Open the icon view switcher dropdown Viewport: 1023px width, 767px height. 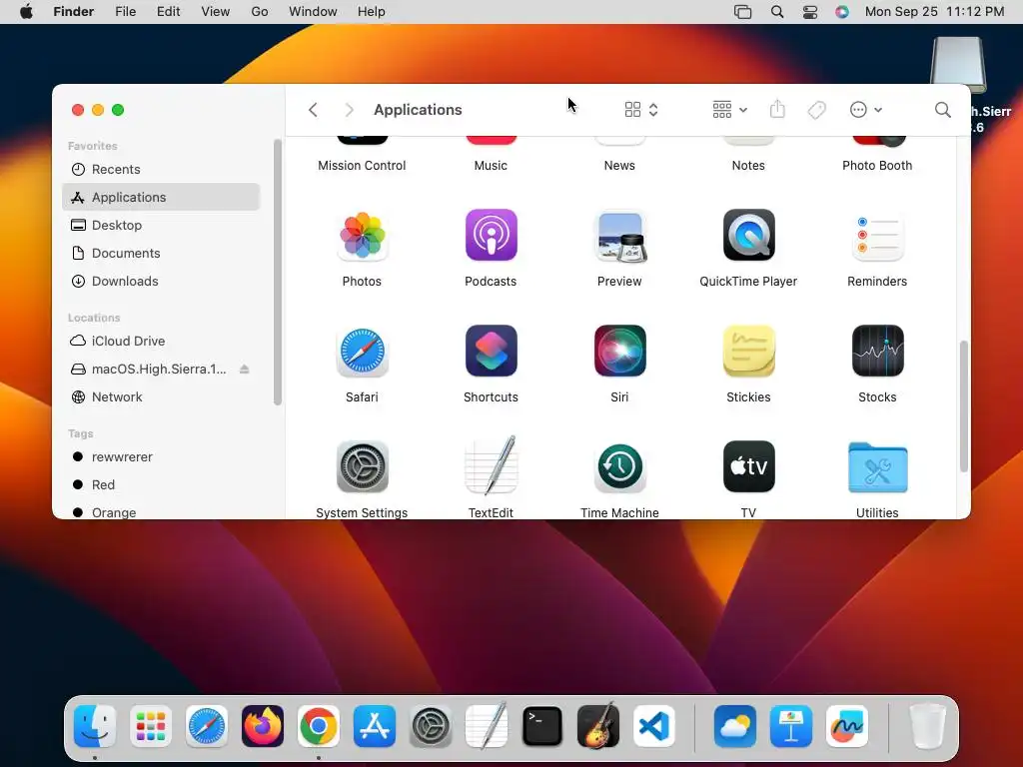point(641,110)
